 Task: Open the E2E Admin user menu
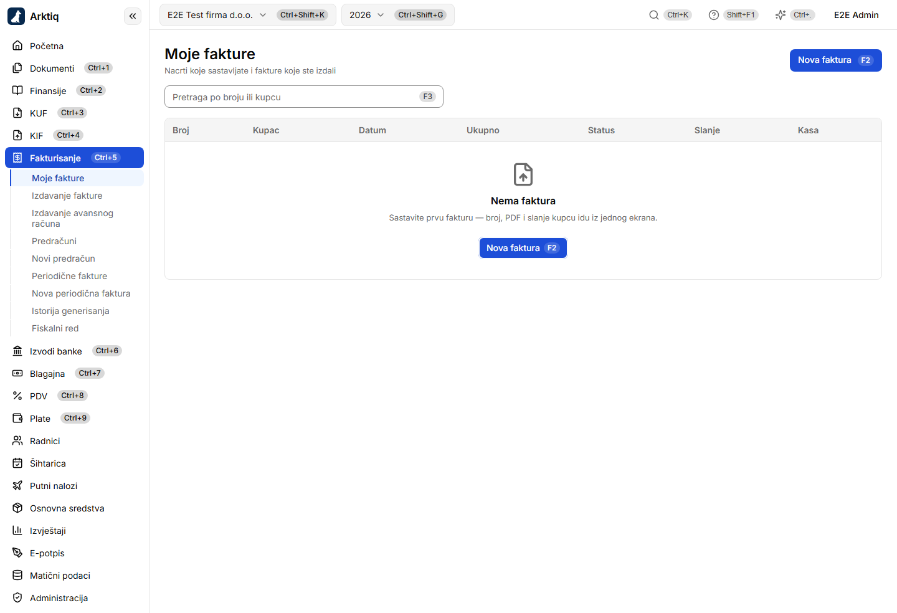pyautogui.click(x=857, y=15)
